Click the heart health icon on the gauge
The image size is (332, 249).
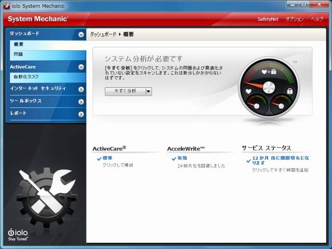pos(248,91)
